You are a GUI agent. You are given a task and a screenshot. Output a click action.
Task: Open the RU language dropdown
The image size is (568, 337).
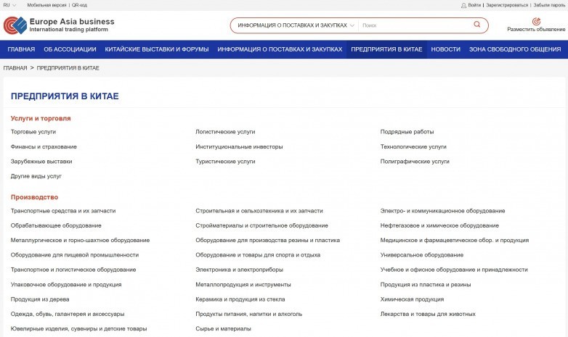(x=9, y=5)
